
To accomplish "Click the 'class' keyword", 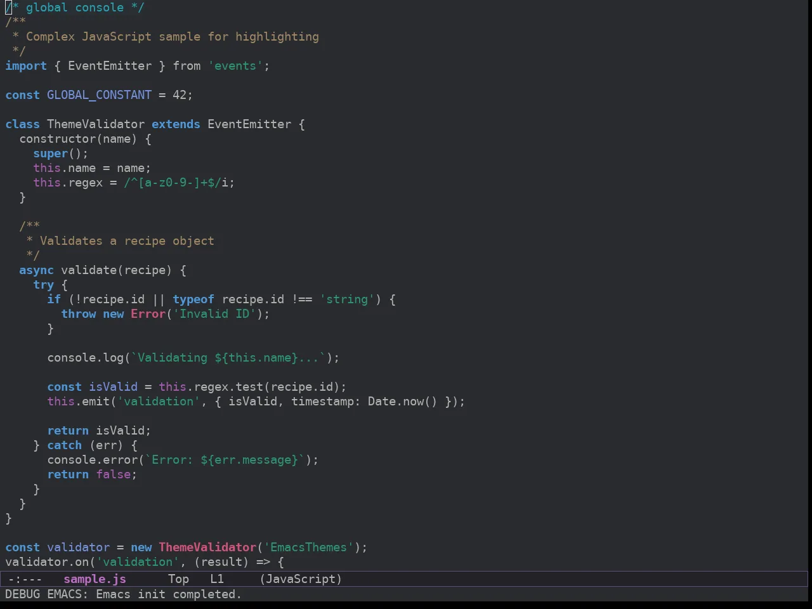I will pos(22,124).
